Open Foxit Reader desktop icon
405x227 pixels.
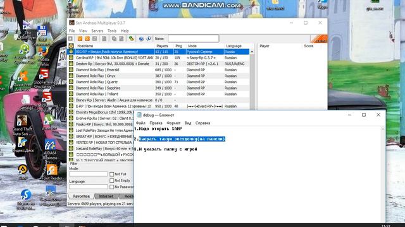point(52,172)
